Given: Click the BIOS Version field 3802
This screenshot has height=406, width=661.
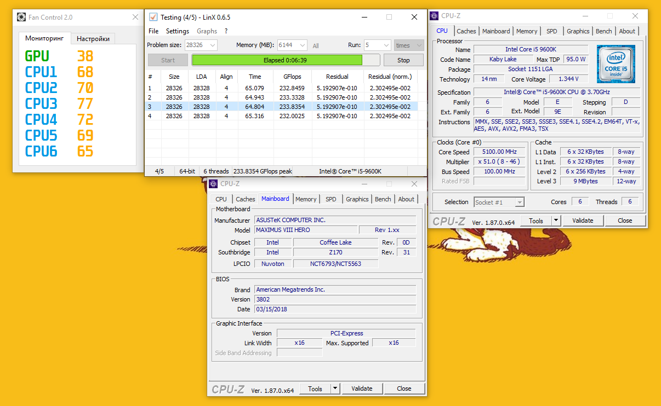Looking at the screenshot, I should [335, 299].
